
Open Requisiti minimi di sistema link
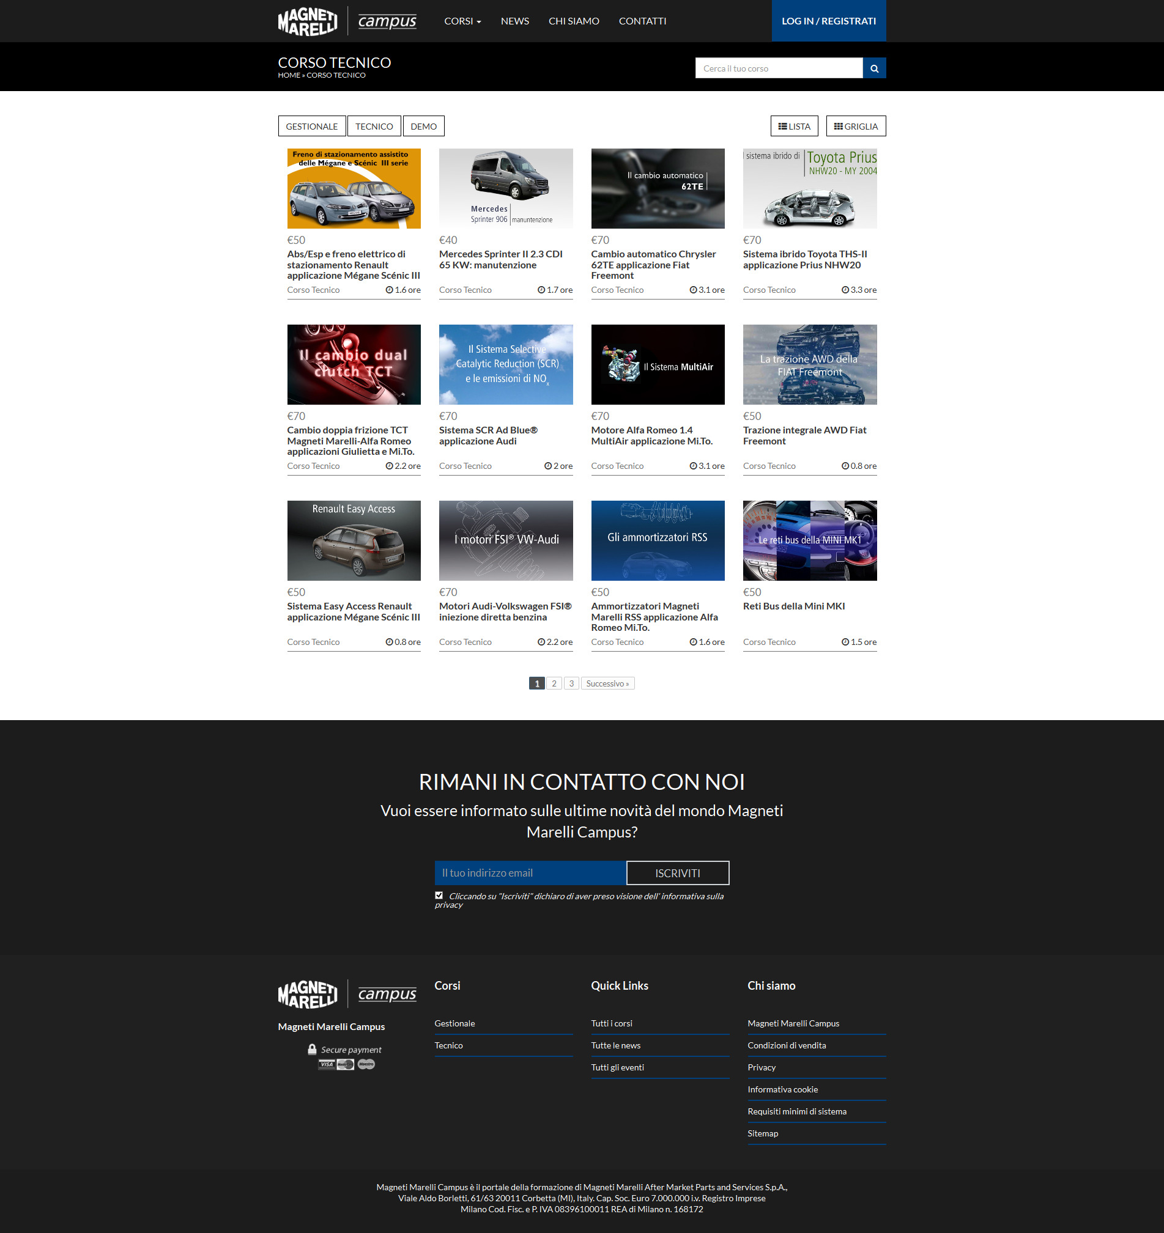pyautogui.click(x=796, y=1111)
